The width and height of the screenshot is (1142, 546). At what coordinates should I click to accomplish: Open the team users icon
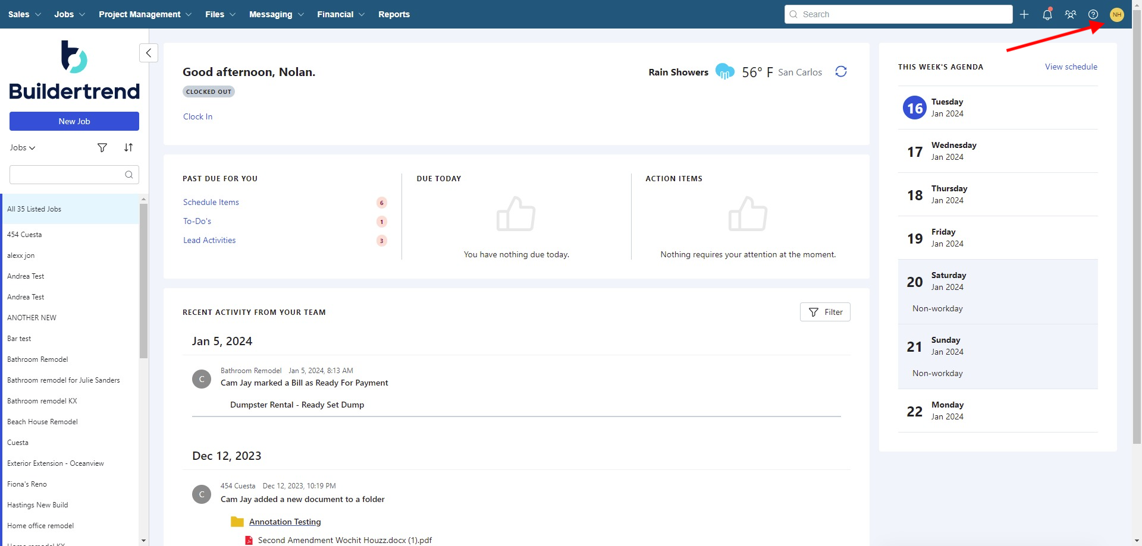[1071, 14]
